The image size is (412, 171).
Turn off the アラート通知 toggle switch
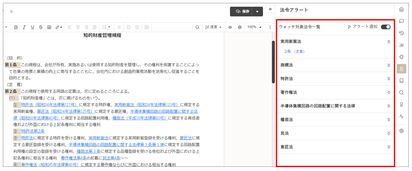click(385, 27)
